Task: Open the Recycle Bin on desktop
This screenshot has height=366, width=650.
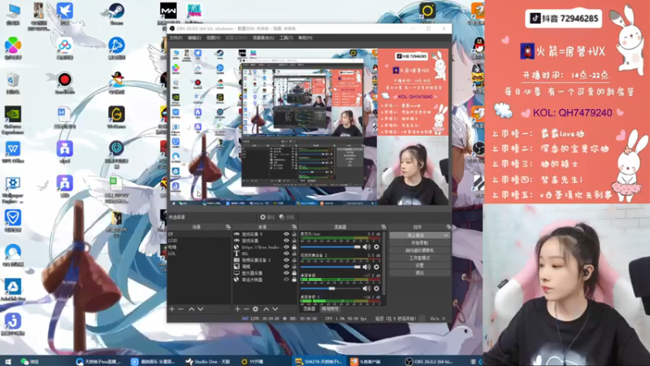Action: [13, 84]
